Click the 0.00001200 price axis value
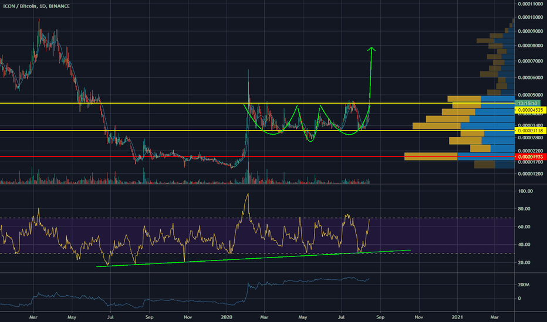Image resolution: width=547 pixels, height=322 pixels. pyautogui.click(x=530, y=173)
